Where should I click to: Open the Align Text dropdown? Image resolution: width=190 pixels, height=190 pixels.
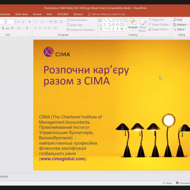pos(75,25)
